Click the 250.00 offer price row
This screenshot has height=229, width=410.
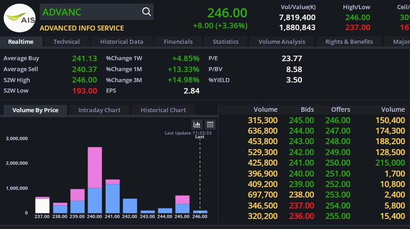[x=337, y=162]
